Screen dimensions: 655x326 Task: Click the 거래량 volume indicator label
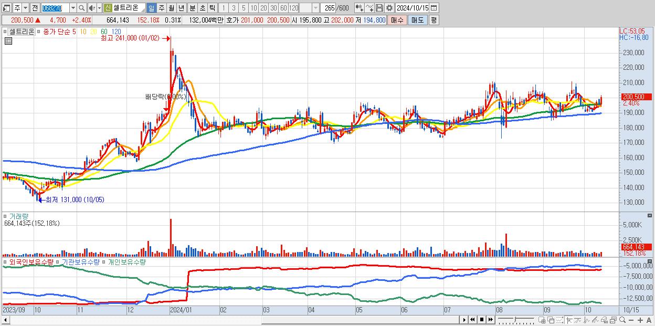coord(18,216)
